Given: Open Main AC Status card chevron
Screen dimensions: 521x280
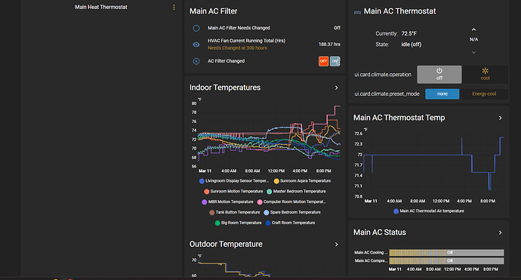Looking at the screenshot, I should (500, 232).
